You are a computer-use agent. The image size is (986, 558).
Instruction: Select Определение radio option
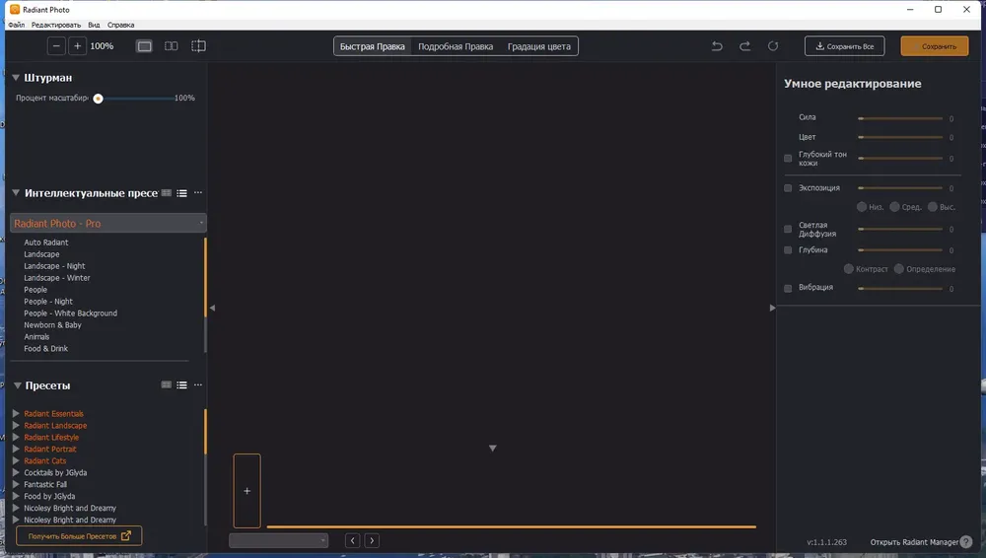point(898,268)
